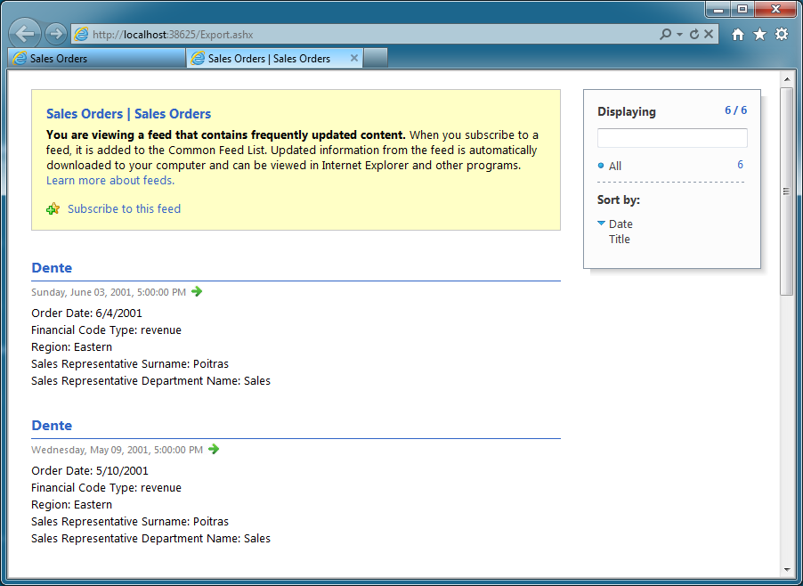Switch to the first Sales Orders tab
Viewport: 803px width, 586px height.
coord(97,59)
